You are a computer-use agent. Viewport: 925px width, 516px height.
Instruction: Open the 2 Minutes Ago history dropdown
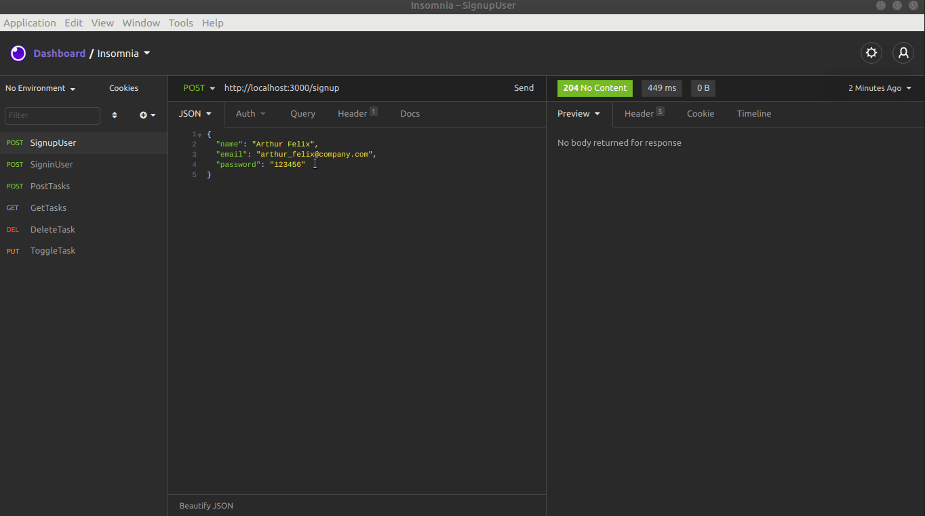pyautogui.click(x=880, y=88)
